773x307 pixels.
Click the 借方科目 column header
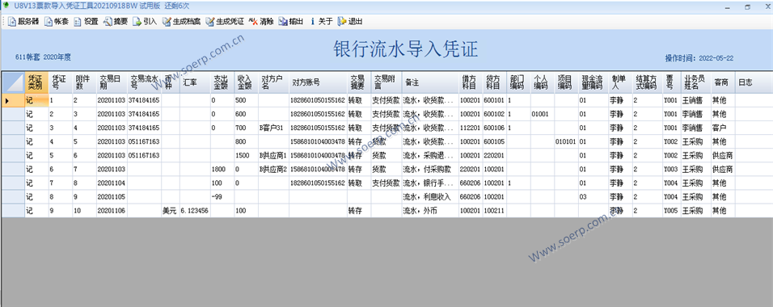(x=471, y=82)
